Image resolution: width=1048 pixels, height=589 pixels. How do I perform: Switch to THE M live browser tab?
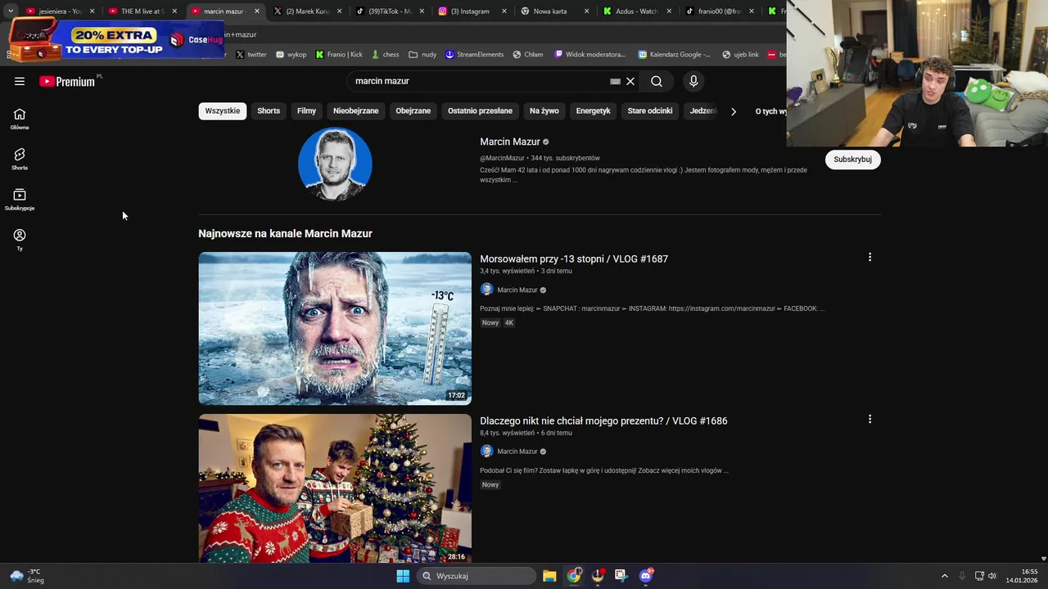click(x=141, y=11)
